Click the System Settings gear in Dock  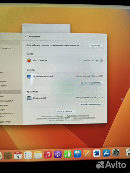[116, 152]
